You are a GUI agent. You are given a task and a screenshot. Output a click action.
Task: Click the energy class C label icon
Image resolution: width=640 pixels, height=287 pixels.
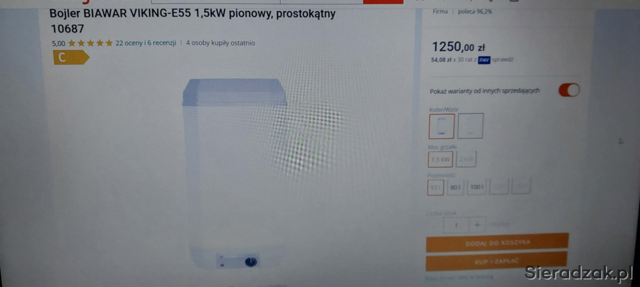[71, 58]
